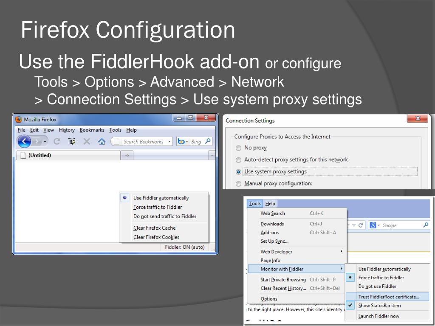This screenshot has width=435, height=326.
Task: Open the history dropdown next to forward arrow
Action: [45, 142]
